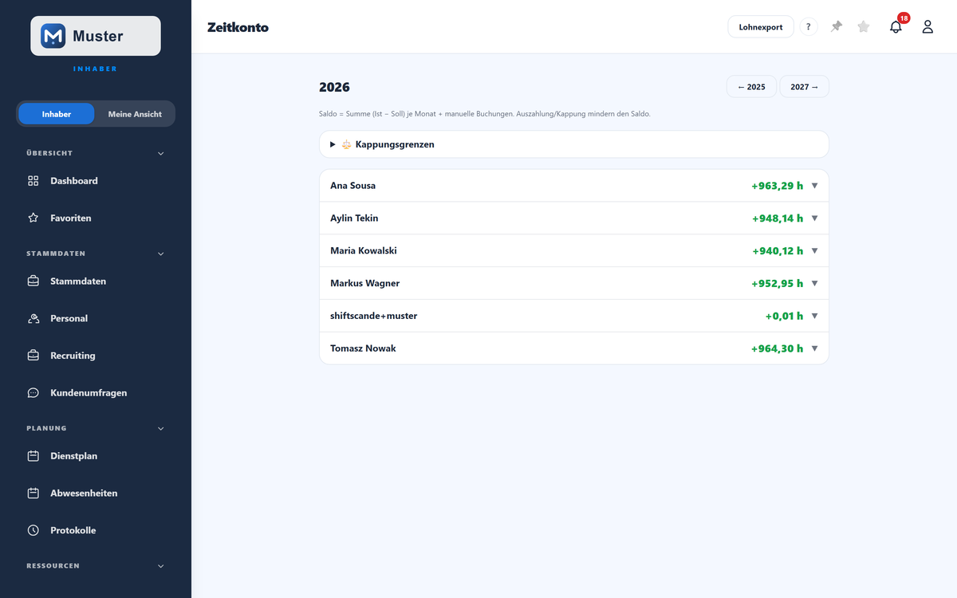Click the Abwesenheiten calendar icon
This screenshot has height=598, width=957.
click(33, 494)
